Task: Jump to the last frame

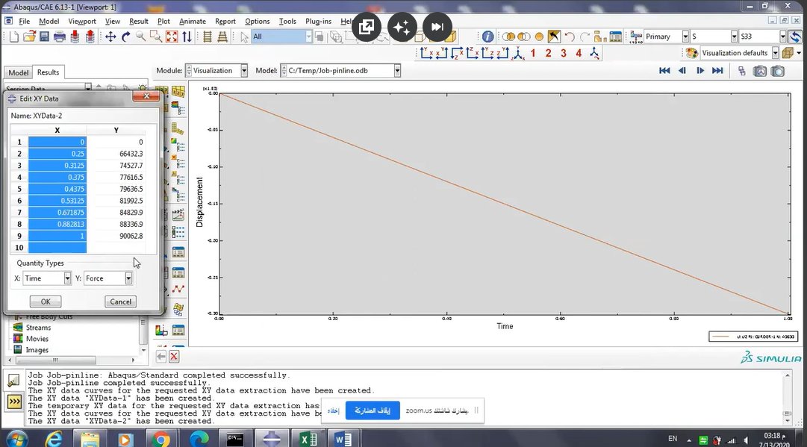Action: pyautogui.click(x=717, y=70)
